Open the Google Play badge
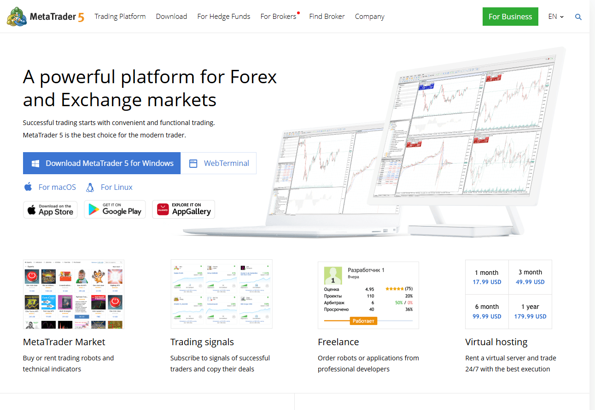595x410 pixels. (x=115, y=210)
